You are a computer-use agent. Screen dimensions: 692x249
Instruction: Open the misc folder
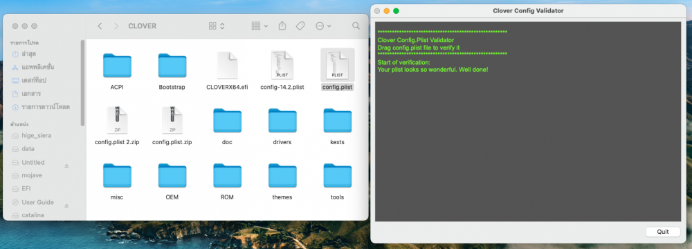coord(117,175)
